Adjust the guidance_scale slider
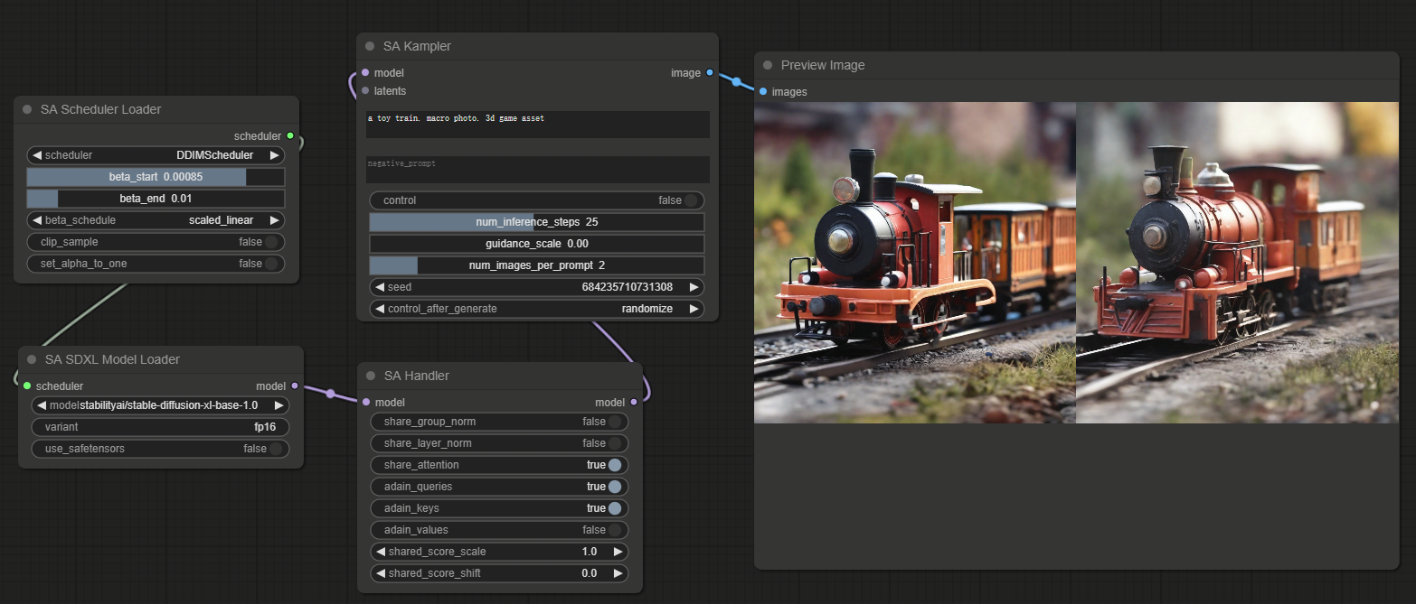Screen dimensions: 1416x604 click(x=537, y=244)
